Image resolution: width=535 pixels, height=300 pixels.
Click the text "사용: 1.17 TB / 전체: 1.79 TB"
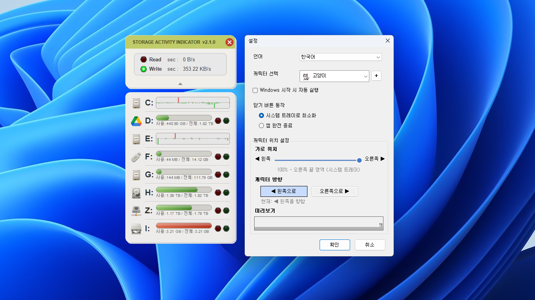point(182,213)
